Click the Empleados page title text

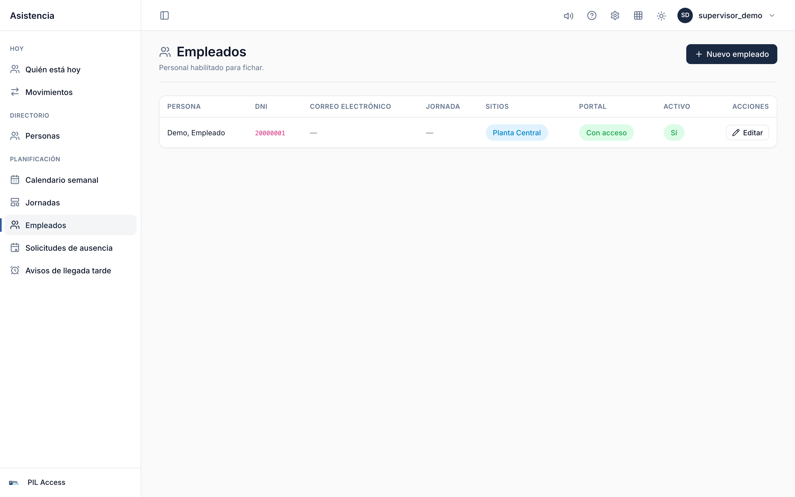(211, 52)
